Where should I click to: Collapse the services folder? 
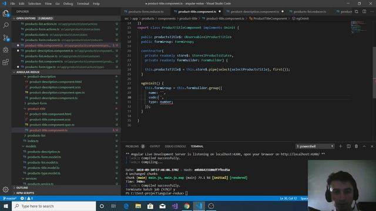click(x=31, y=178)
